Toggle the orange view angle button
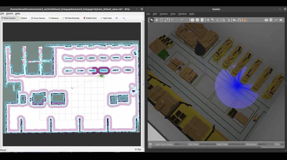This screenshot has height=160, width=287. click(x=244, y=20)
